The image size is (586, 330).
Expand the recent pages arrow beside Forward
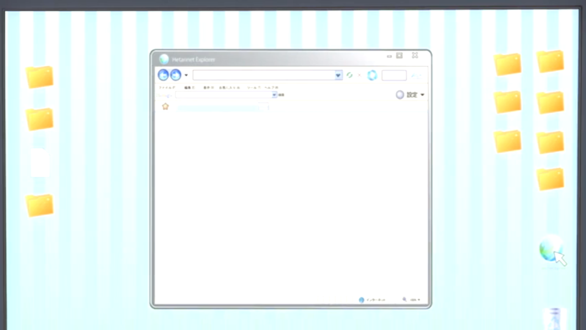click(x=186, y=76)
